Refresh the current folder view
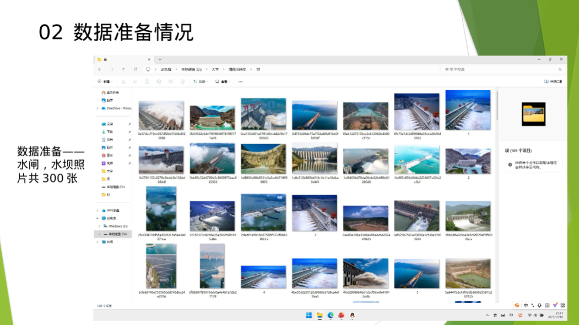Screen dimensions: 579x325 coord(136,70)
